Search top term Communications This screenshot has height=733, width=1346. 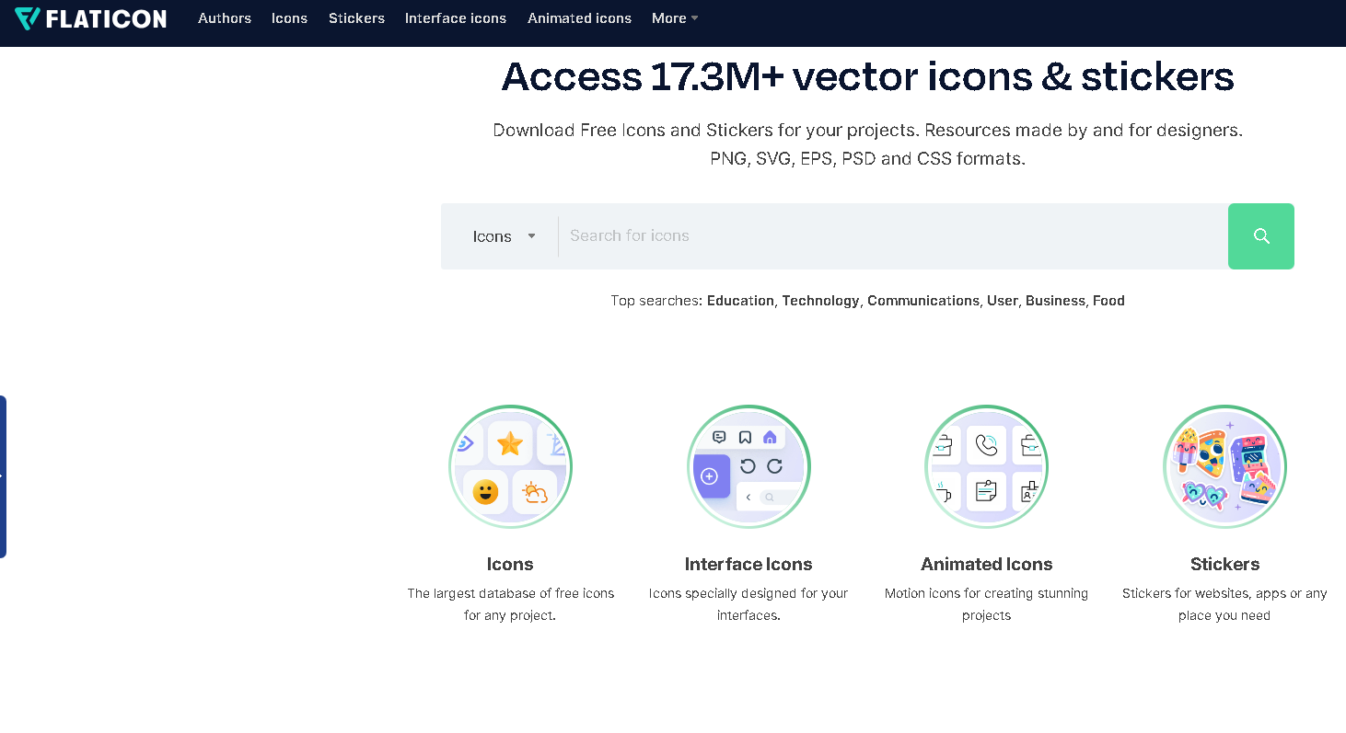pyautogui.click(x=923, y=301)
